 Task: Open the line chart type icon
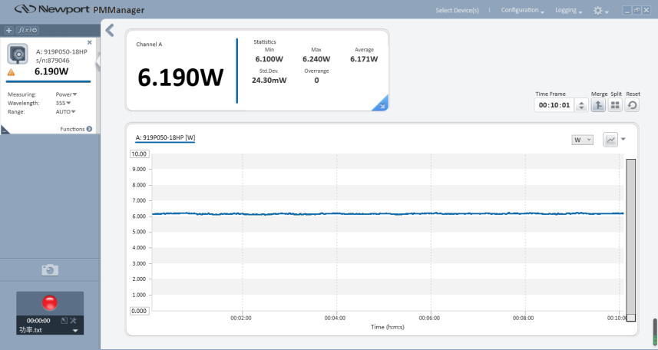(610, 139)
